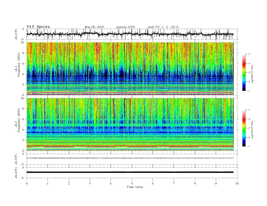Click the '-3' label on upper color bar
Screen dimensions: 267x206
pyautogui.click(x=248, y=54)
